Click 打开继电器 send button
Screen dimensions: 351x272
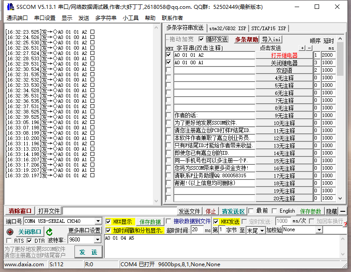284,55
